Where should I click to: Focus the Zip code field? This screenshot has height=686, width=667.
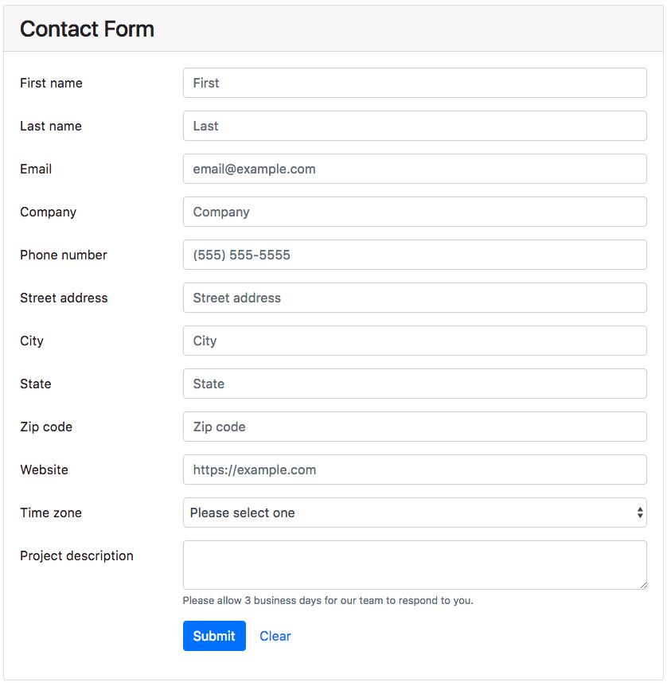[415, 427]
